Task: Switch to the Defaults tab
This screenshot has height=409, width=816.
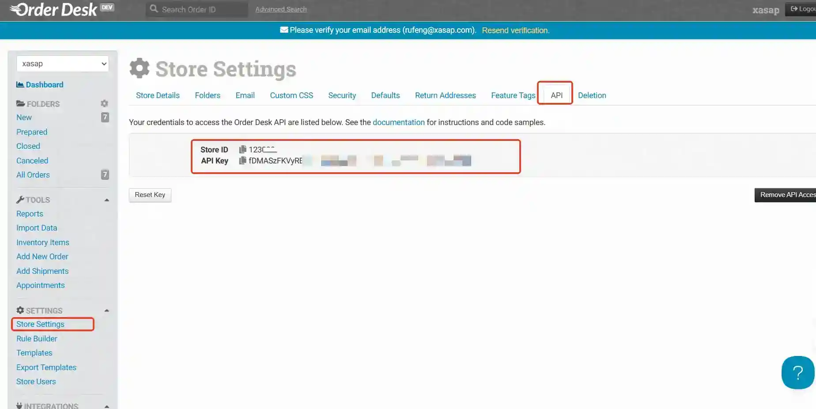Action: point(385,95)
